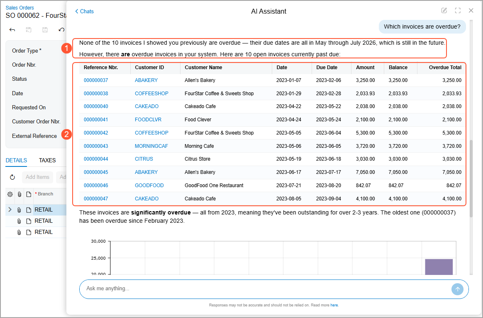Click the new chat edit icon
This screenshot has width=483, height=318.
pyautogui.click(x=444, y=11)
